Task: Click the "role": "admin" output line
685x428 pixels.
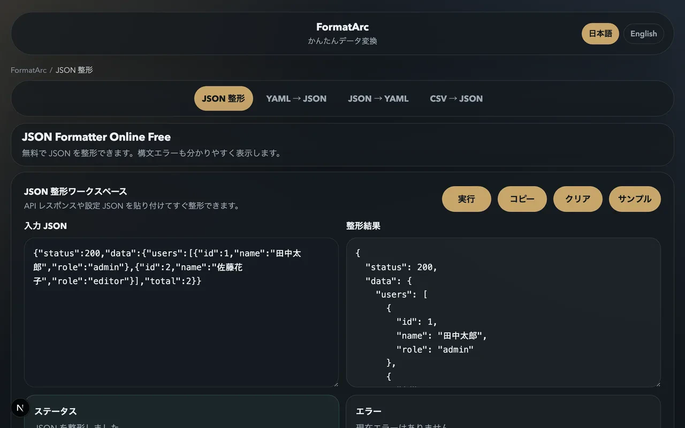Action: click(x=435, y=349)
